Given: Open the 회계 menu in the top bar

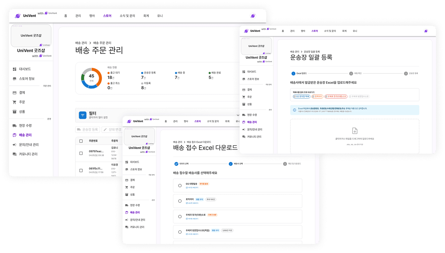Looking at the screenshot, I should tap(146, 15).
